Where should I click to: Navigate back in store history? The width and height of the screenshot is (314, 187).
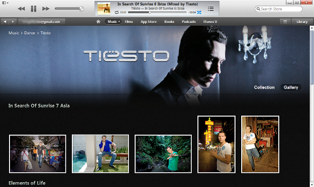coord(5,21)
